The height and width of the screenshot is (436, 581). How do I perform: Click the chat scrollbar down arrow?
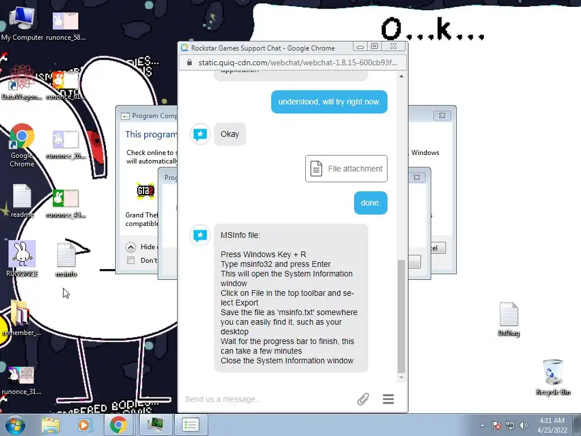pos(401,378)
